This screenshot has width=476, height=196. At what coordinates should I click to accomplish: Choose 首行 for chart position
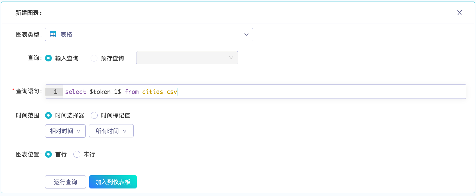point(48,154)
